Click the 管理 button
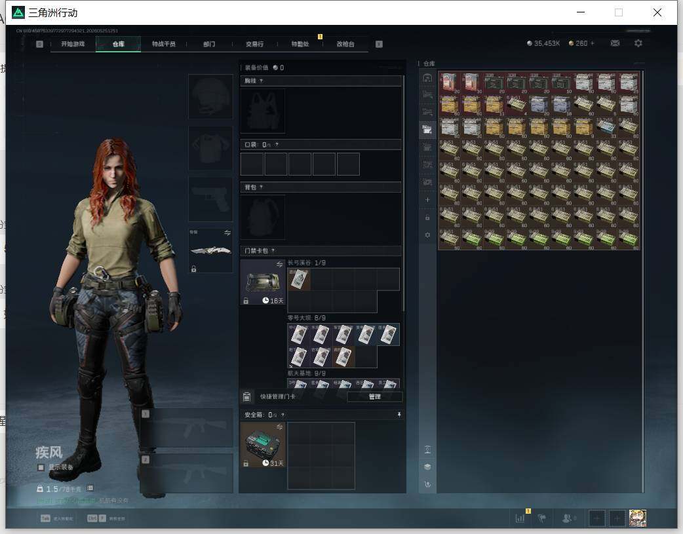This screenshot has height=534, width=683. 375,396
